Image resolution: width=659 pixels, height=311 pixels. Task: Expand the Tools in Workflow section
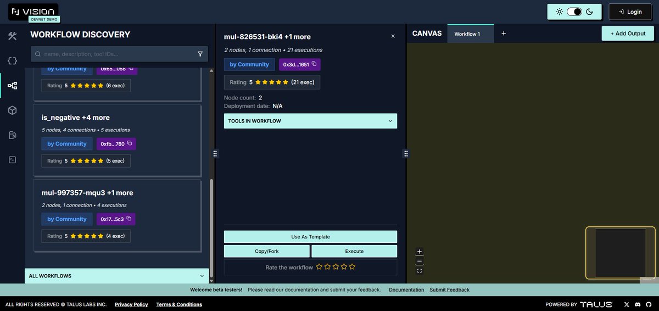click(310, 121)
